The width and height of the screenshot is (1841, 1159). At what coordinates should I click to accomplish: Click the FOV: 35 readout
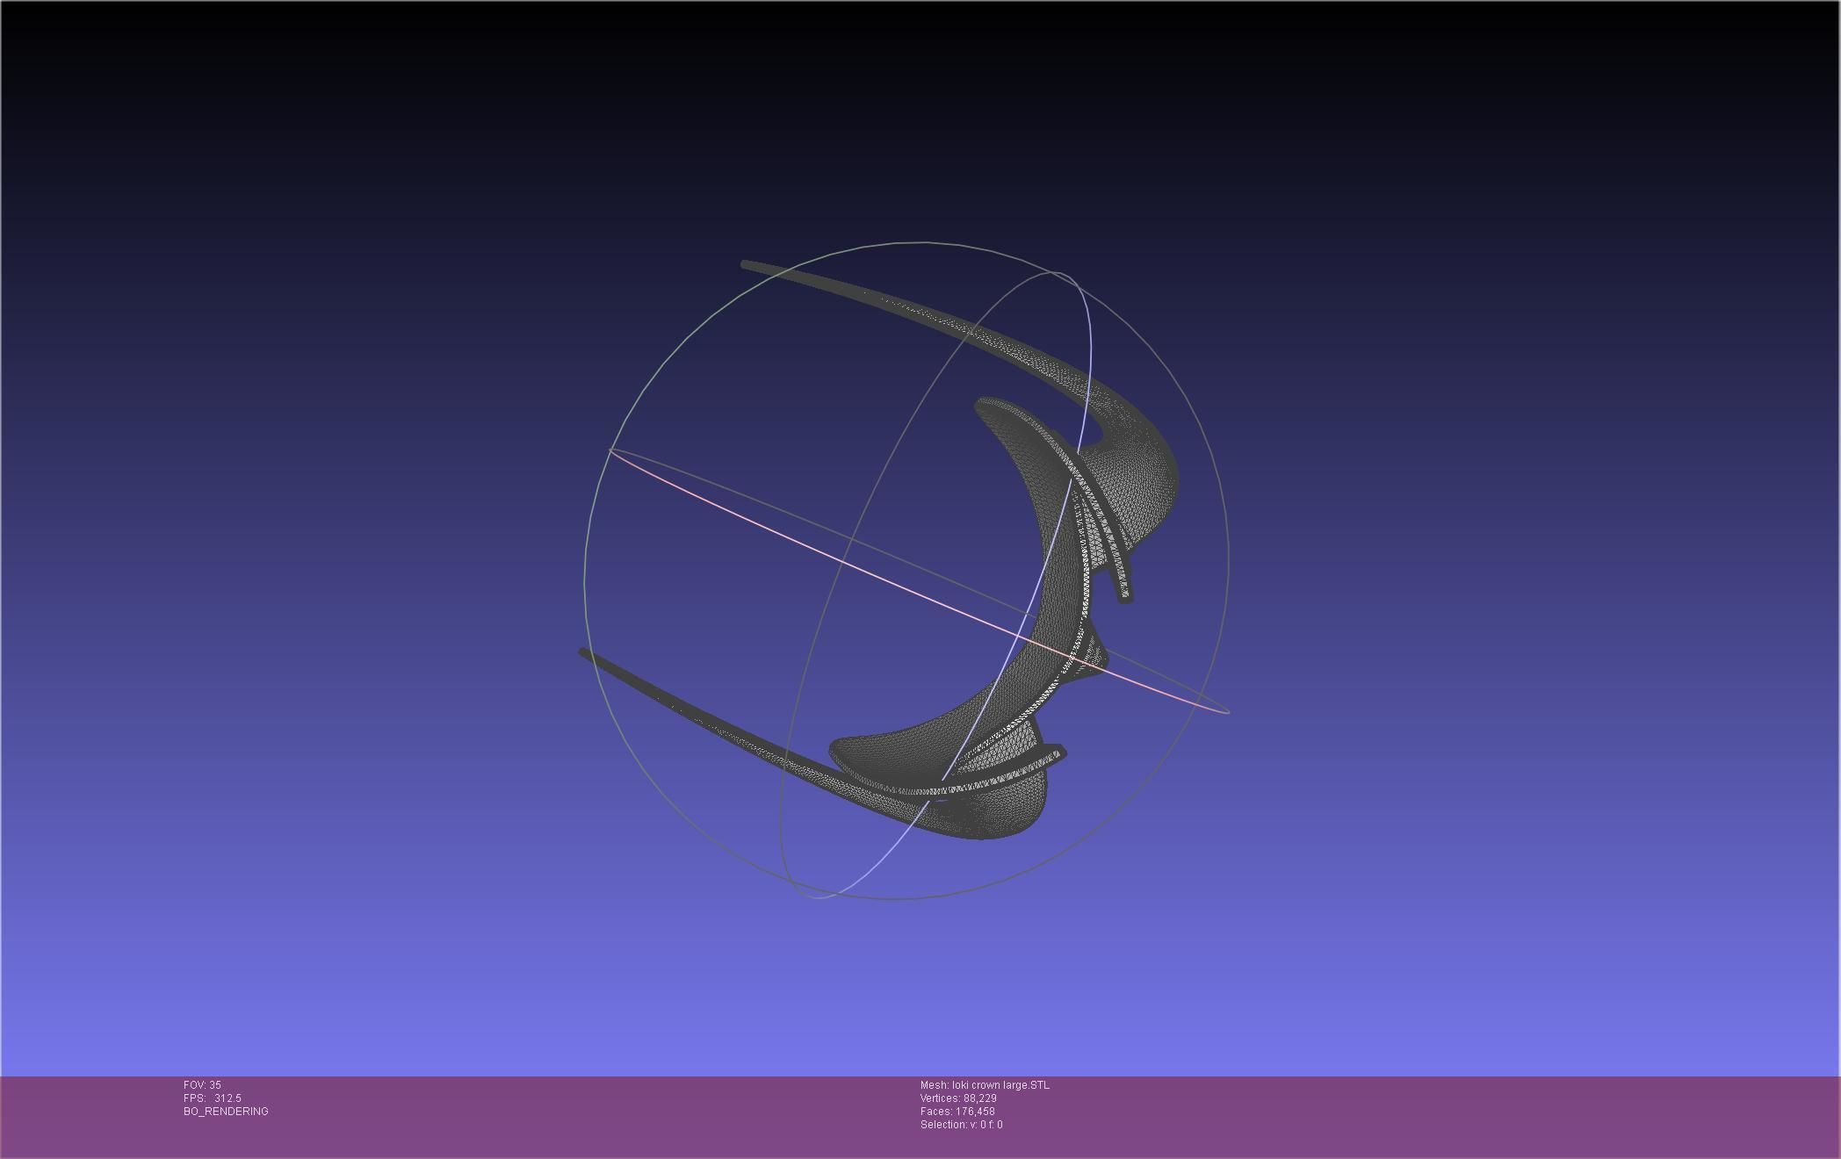point(202,1085)
